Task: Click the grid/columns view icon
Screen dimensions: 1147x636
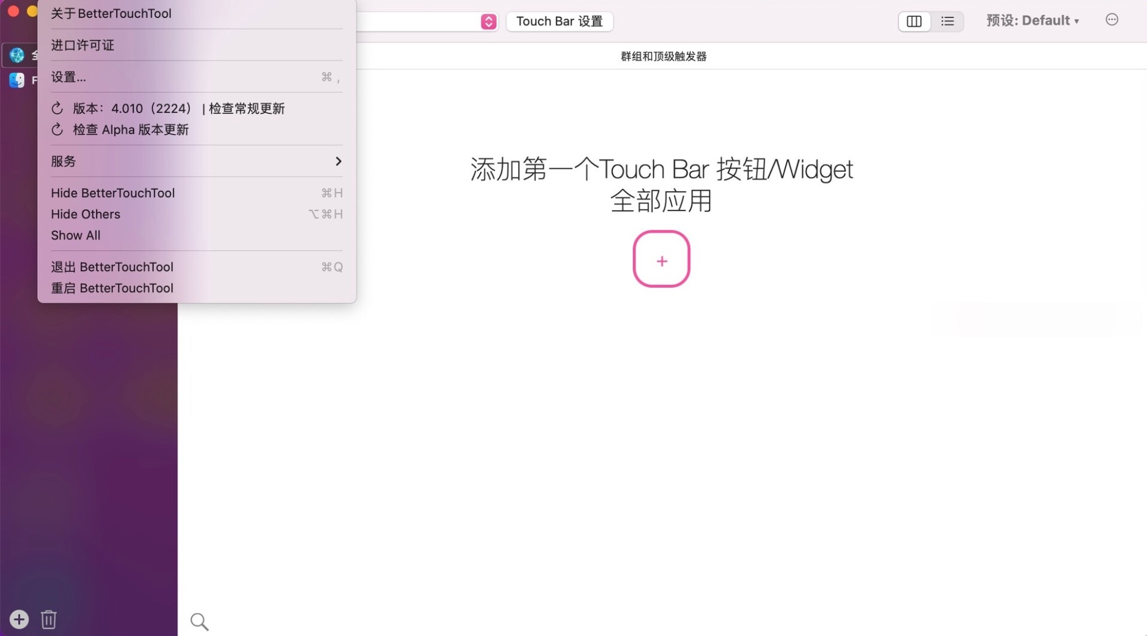Action: click(x=914, y=20)
